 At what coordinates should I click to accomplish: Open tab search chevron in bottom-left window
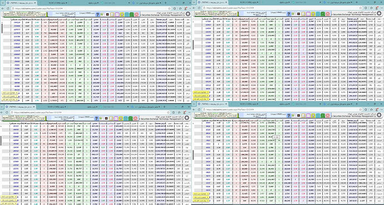click(2, 107)
